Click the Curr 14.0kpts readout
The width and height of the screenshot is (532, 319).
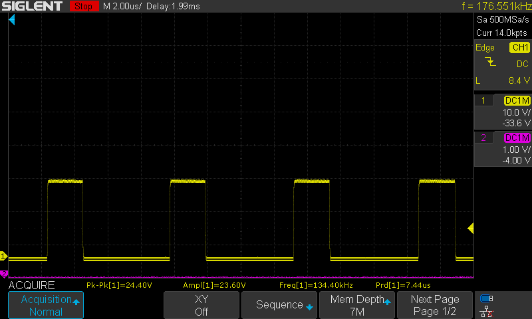tap(501, 33)
